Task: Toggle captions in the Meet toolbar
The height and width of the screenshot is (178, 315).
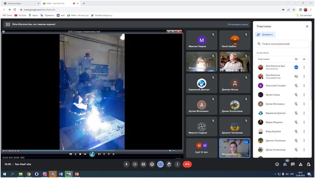Action: click(x=143, y=164)
